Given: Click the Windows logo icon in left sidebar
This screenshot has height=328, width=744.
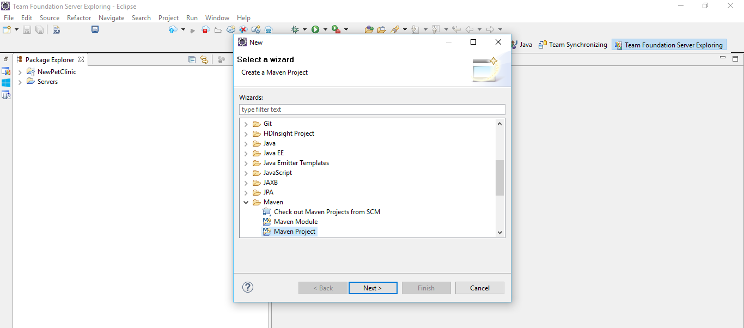Looking at the screenshot, I should pos(6,83).
